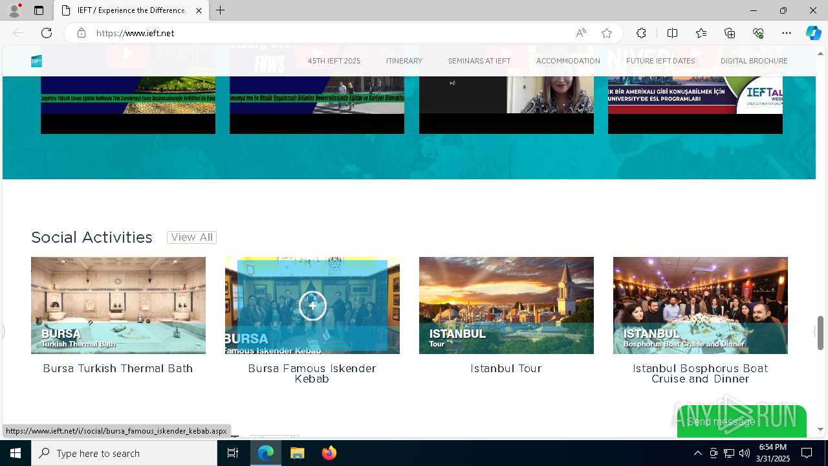
Task: Open Bursa Turkish Thermal Bath link
Action: 118,368
